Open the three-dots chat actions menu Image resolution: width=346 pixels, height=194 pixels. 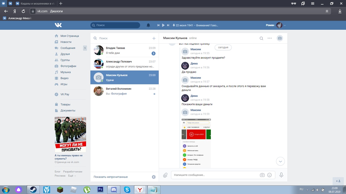point(270,38)
